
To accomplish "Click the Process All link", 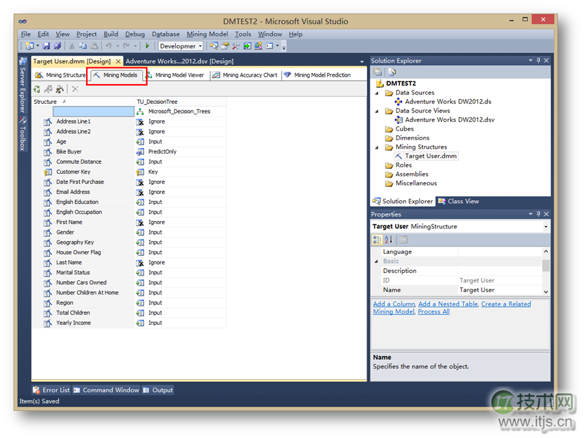I will pos(433,311).
